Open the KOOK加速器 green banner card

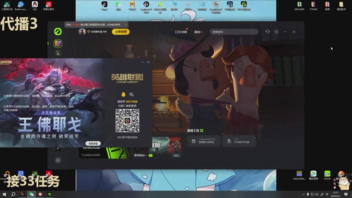tap(104, 153)
